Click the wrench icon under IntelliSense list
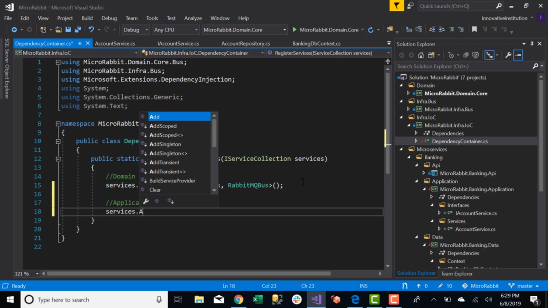548x308 pixels. (146, 201)
